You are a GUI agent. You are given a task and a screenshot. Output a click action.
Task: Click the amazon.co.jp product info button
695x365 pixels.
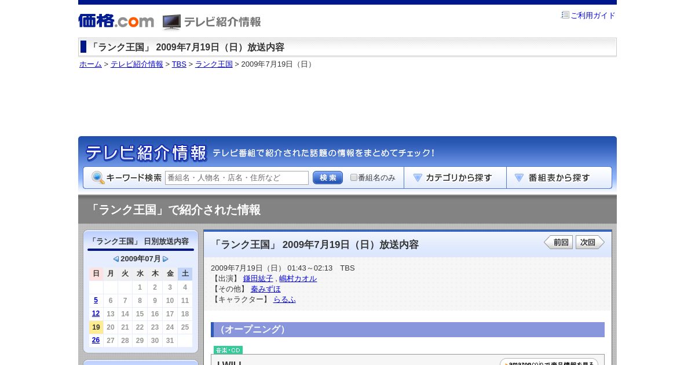click(x=549, y=362)
